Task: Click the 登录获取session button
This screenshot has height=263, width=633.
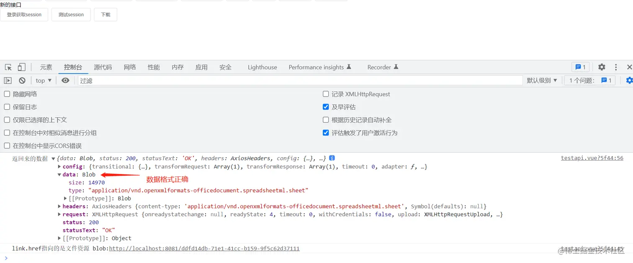Action: (24, 15)
